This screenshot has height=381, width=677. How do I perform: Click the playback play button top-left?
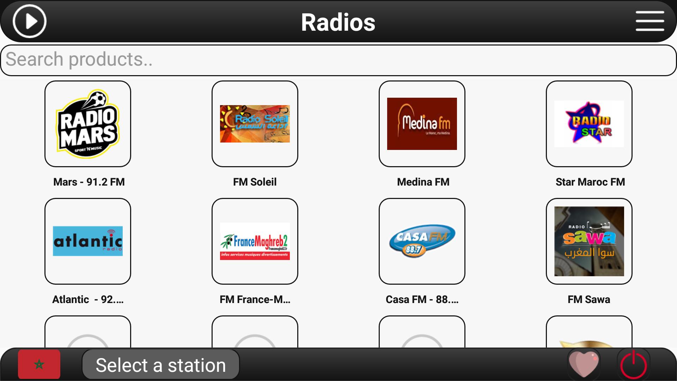29,22
